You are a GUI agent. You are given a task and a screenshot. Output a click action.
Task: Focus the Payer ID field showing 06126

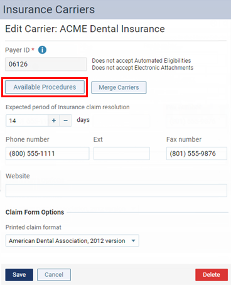tap(46, 64)
